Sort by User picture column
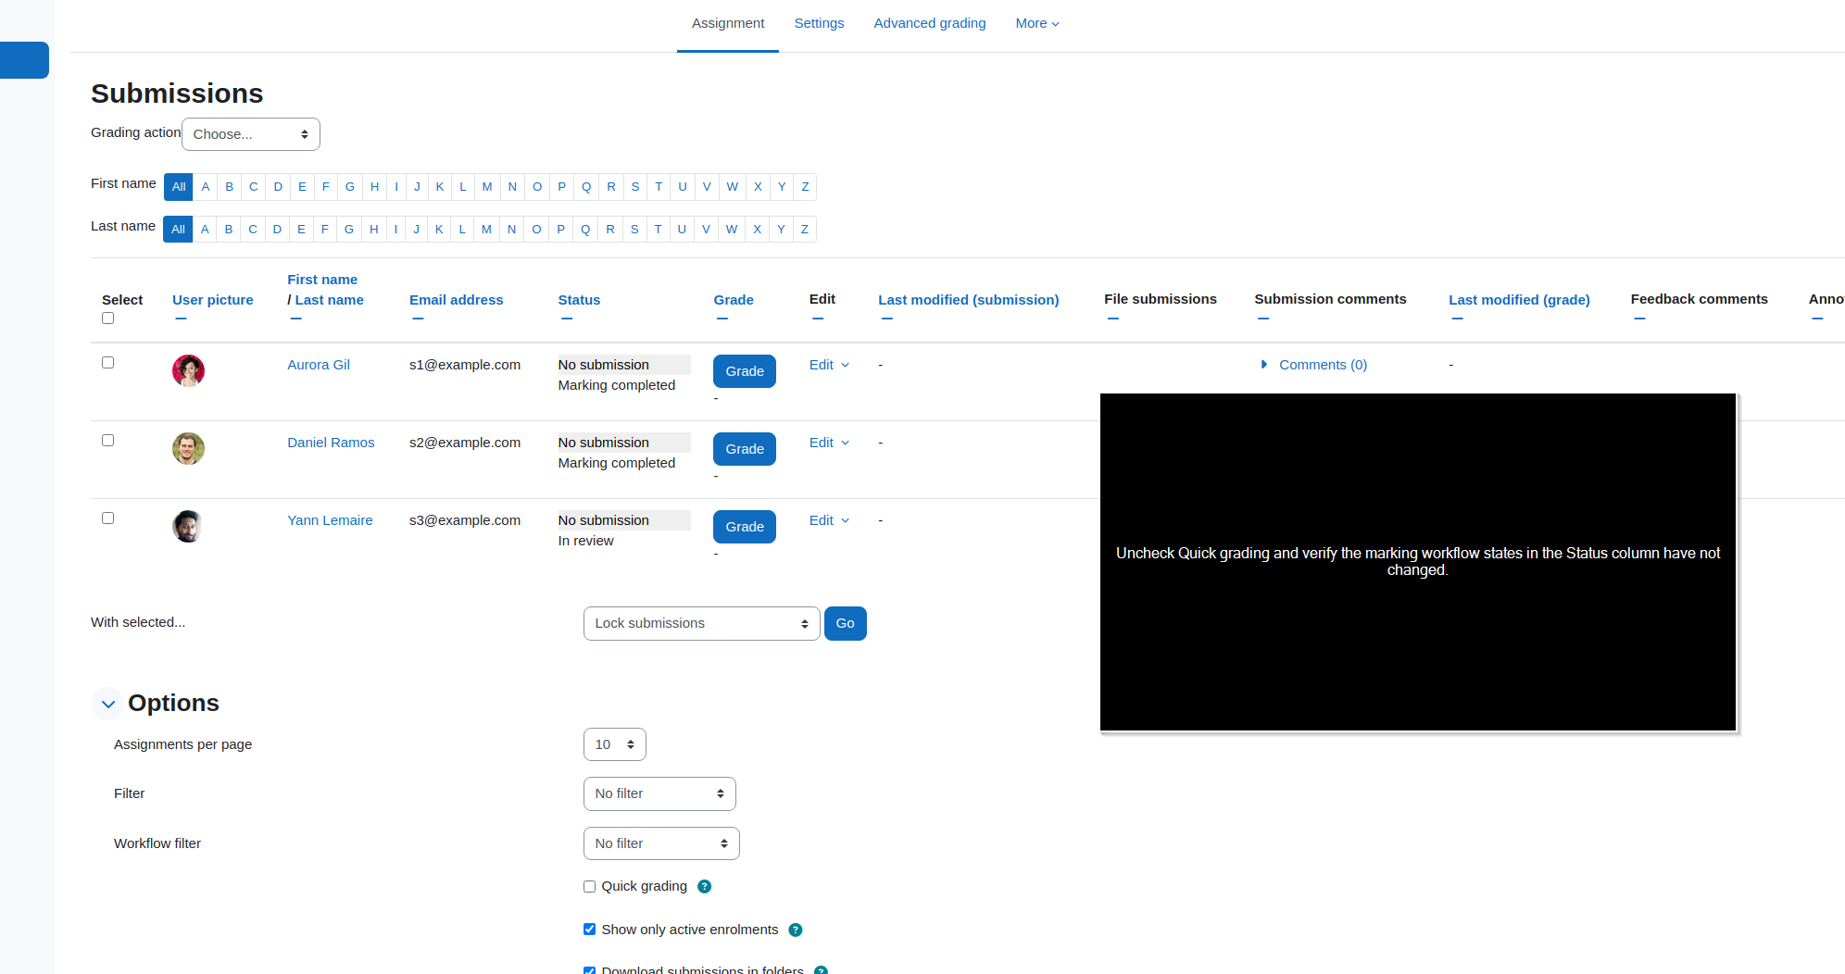This screenshot has height=974, width=1845. tap(213, 300)
